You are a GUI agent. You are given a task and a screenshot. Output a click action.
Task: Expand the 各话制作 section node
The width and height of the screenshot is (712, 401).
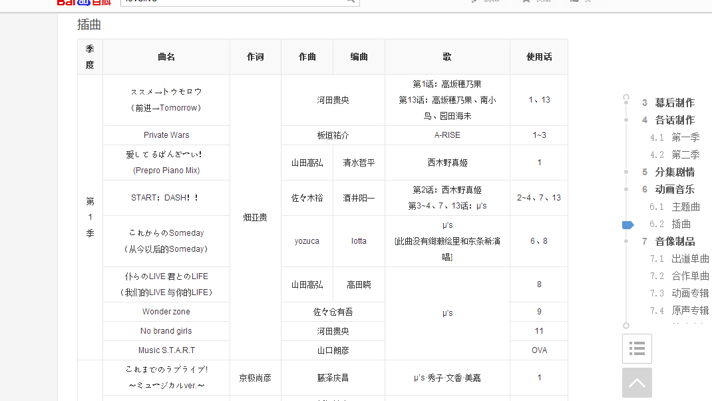[x=625, y=120]
